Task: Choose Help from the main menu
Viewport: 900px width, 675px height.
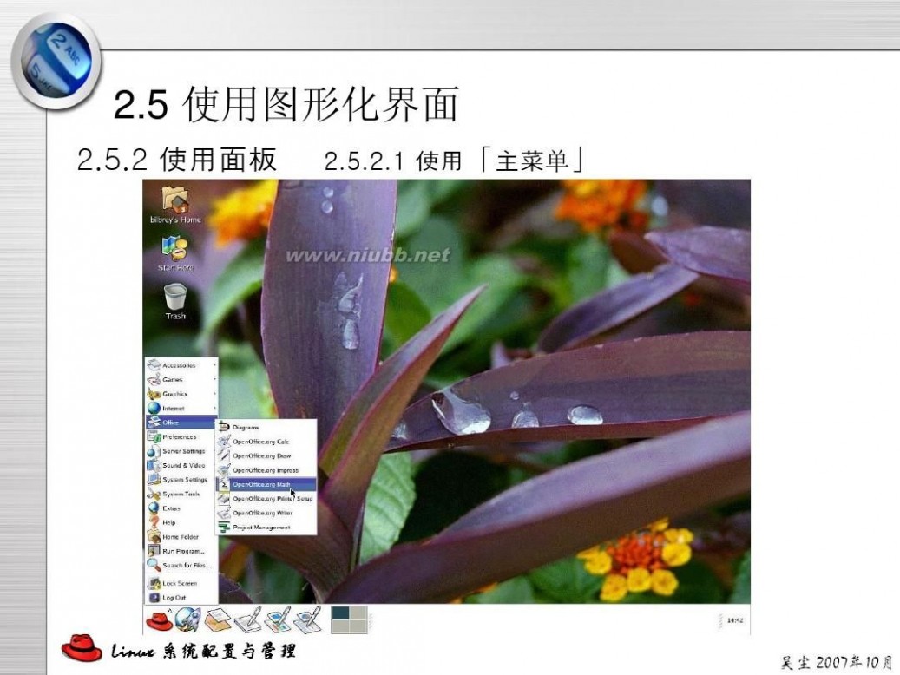Action: click(181, 522)
